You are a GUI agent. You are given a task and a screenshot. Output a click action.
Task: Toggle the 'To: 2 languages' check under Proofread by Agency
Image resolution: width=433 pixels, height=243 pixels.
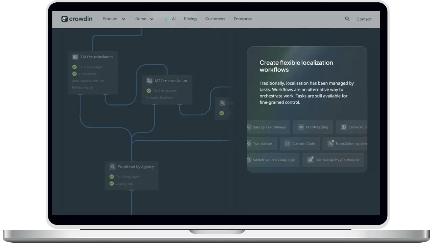(111, 177)
